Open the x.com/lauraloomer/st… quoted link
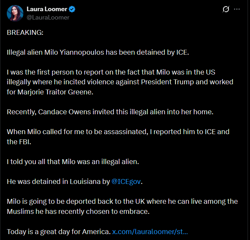250x240 pixels. coord(150,232)
